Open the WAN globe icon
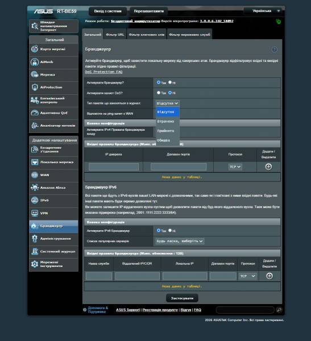Screen dimensions: 311x341 tap(35, 175)
